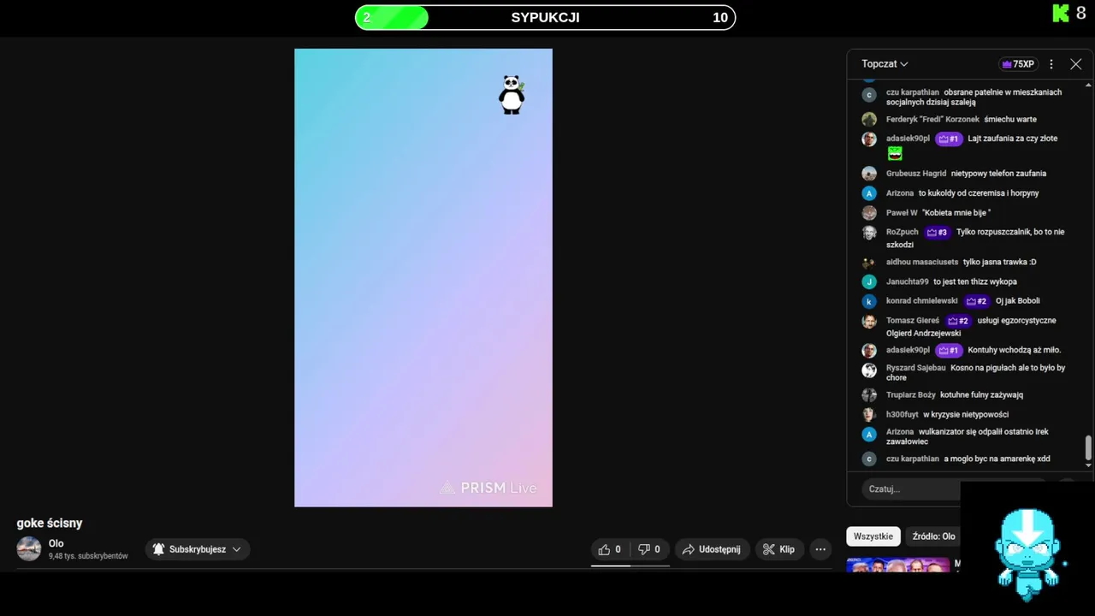Click the chat scrollbar up arrow

click(1088, 84)
